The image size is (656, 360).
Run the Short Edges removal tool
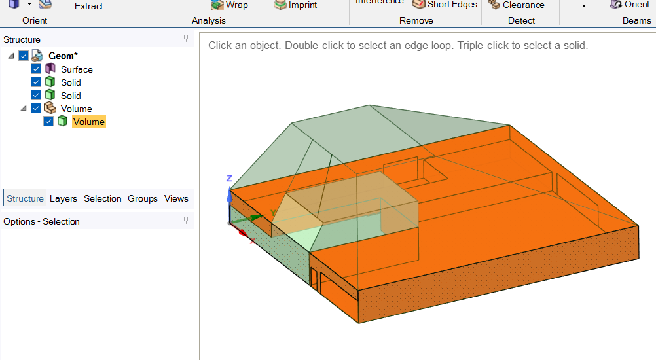418,5
